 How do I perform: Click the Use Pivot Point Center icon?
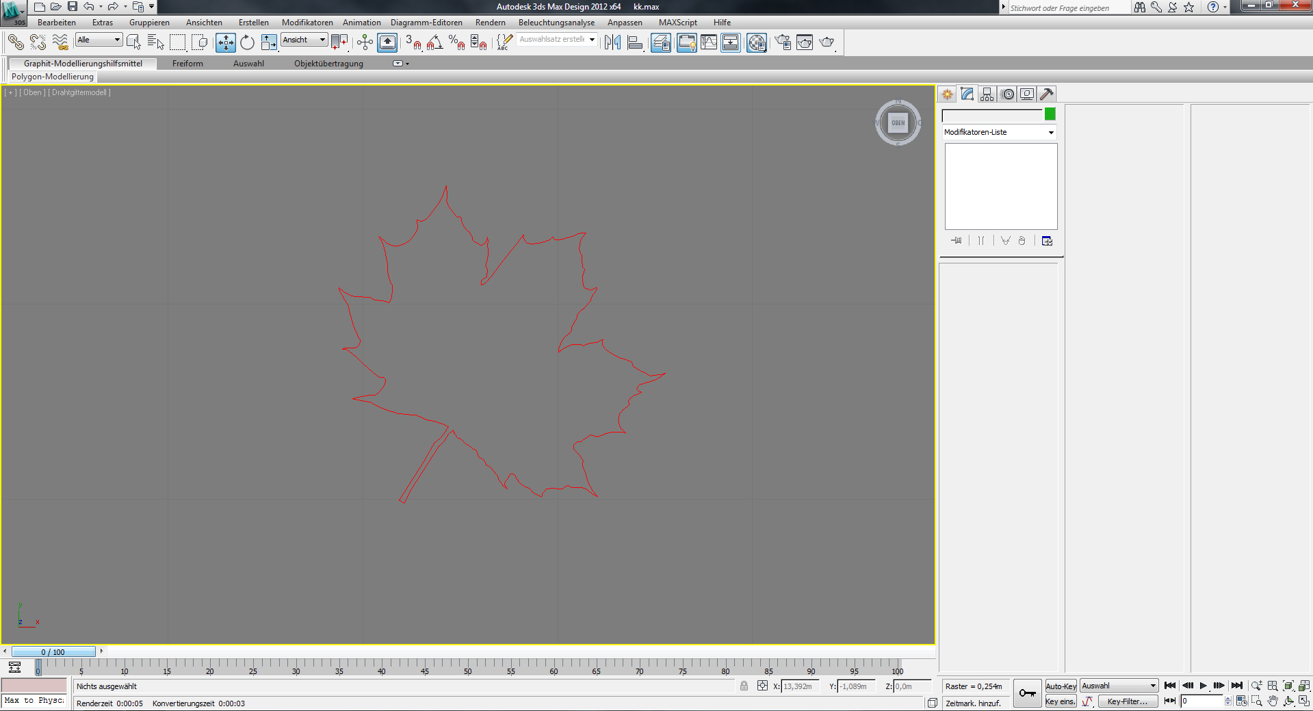coord(339,42)
